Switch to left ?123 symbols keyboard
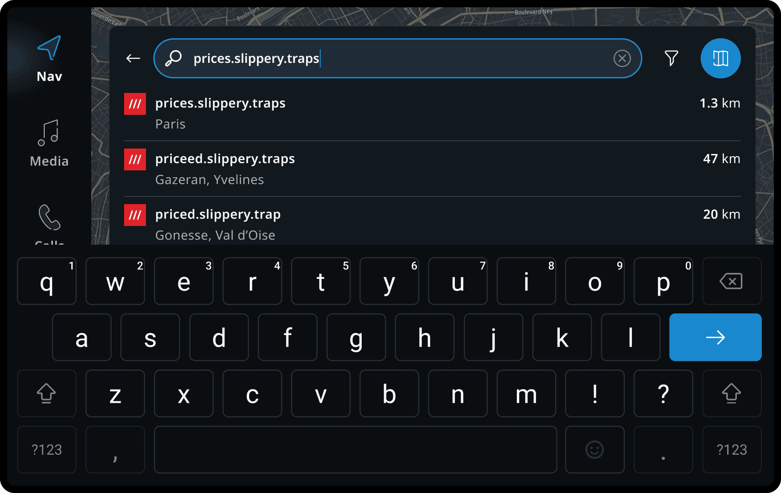 47,450
